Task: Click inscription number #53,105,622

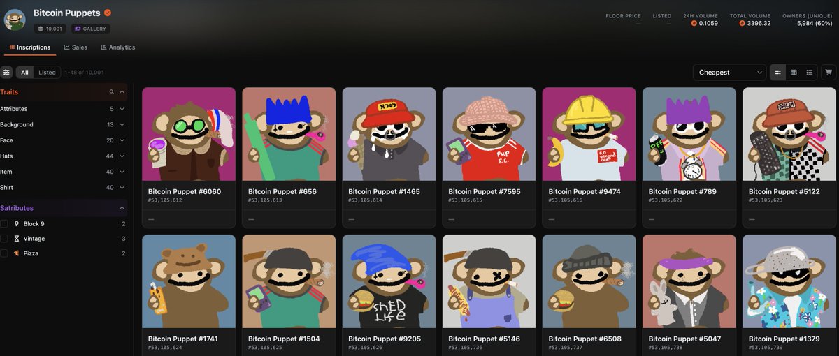Action: [665, 200]
